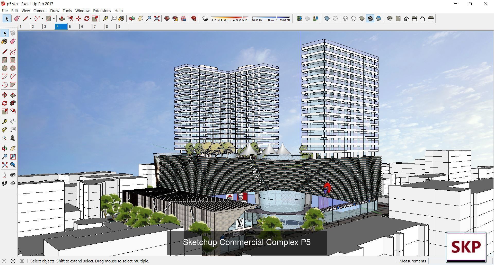
Task: Click the Tape Measure tool in top toolbar
Action: coord(105,19)
